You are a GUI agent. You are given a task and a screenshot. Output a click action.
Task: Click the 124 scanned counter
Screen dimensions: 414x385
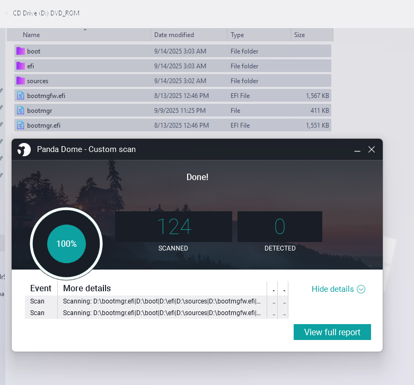174,227
